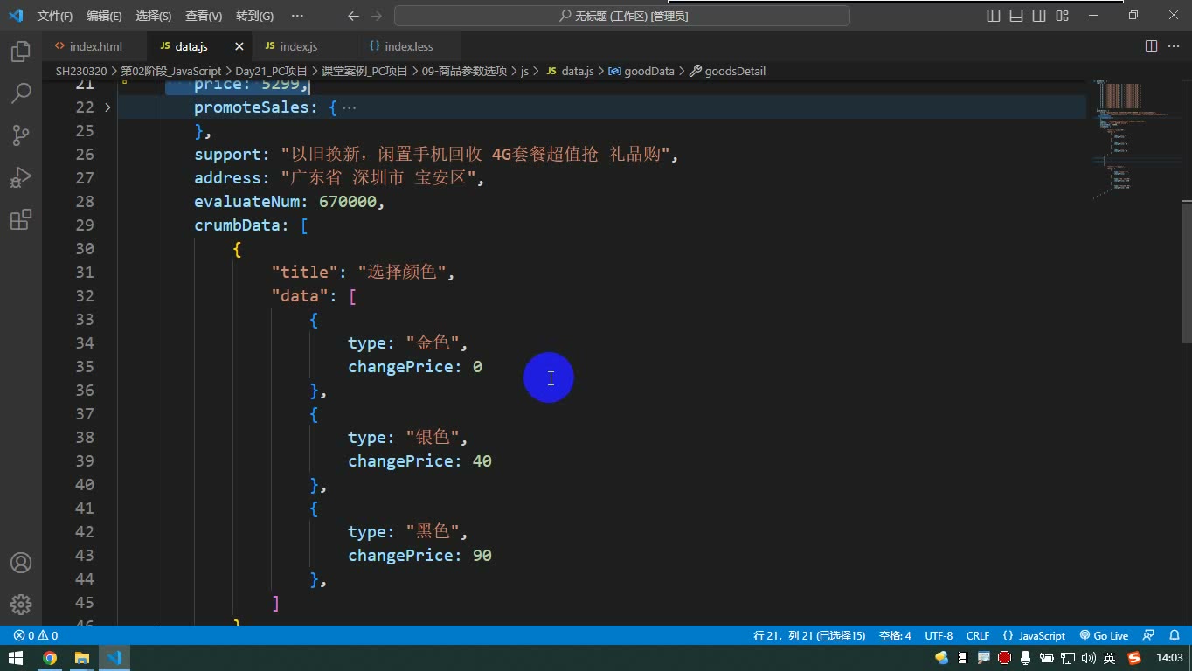Open editor More Actions ellipsis menu
The image size is (1192, 671).
coord(1174,46)
